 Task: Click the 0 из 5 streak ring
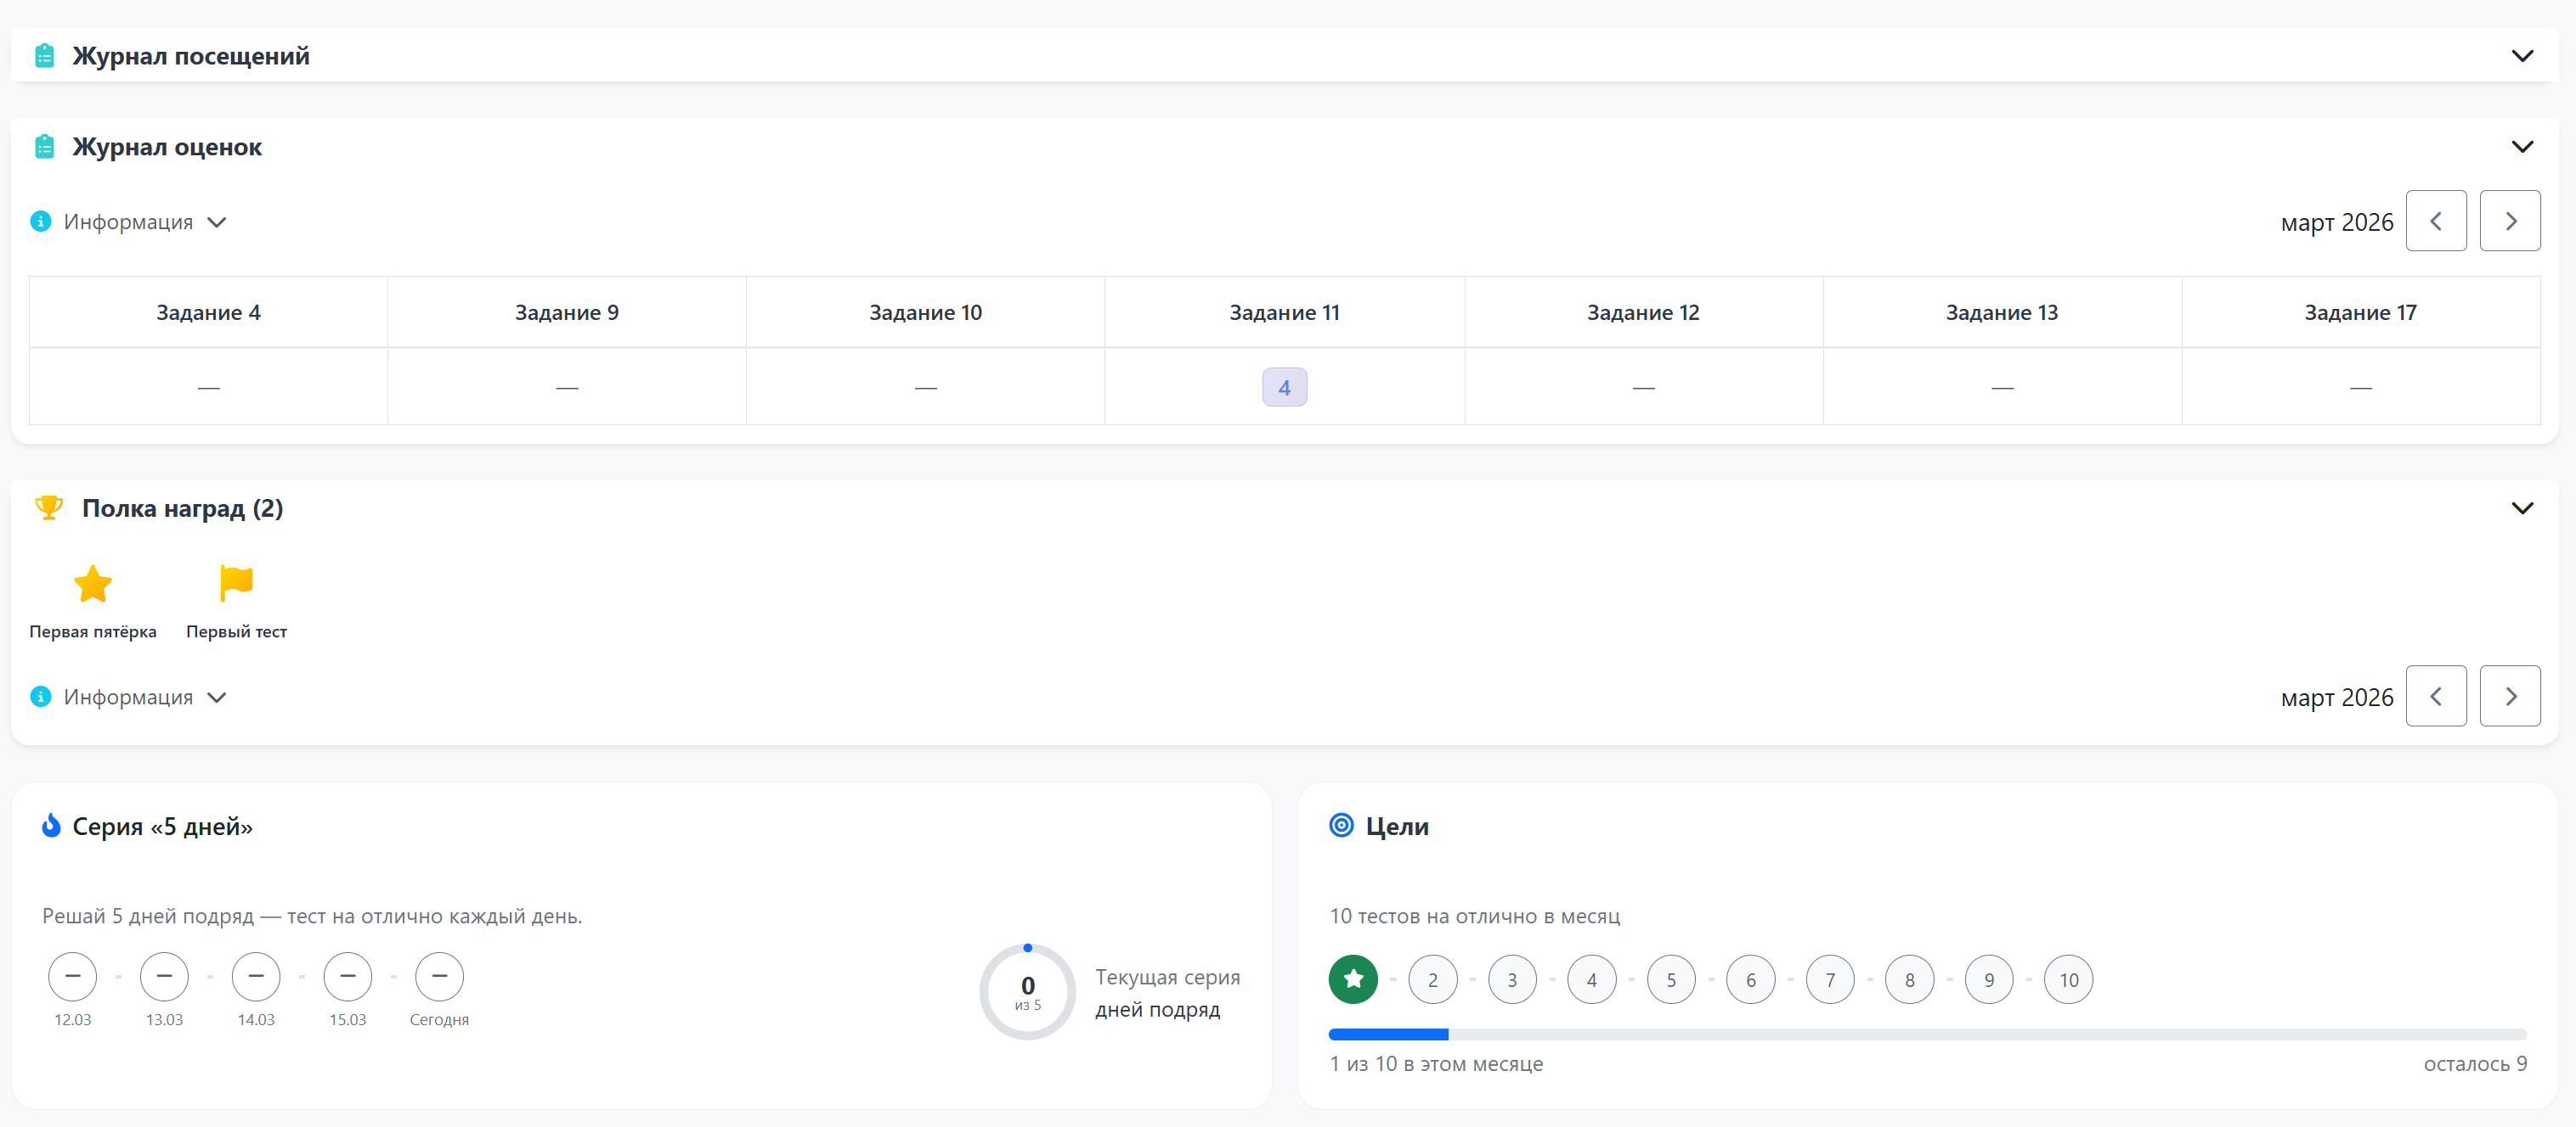tap(1028, 992)
